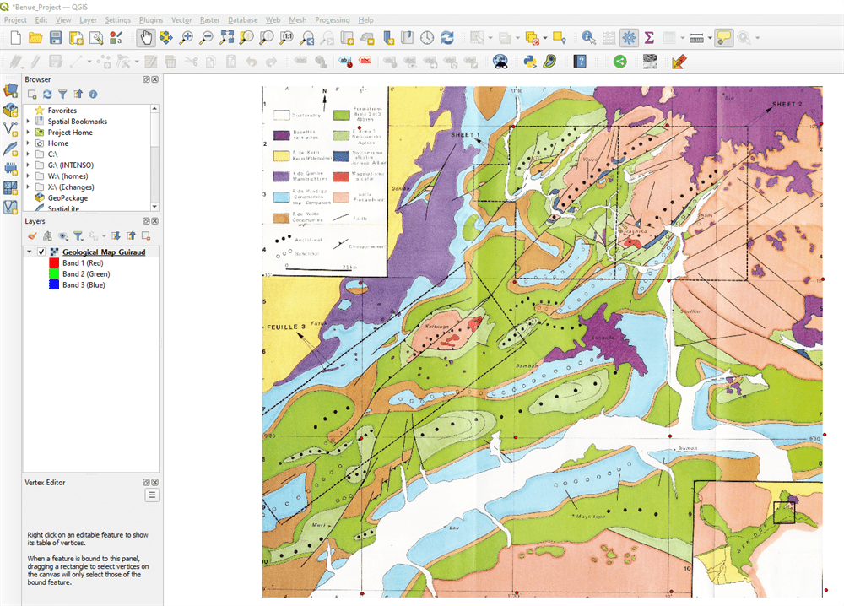This screenshot has width=844, height=606.
Task: Open the Statistical Summary sigma icon
Action: (649, 37)
